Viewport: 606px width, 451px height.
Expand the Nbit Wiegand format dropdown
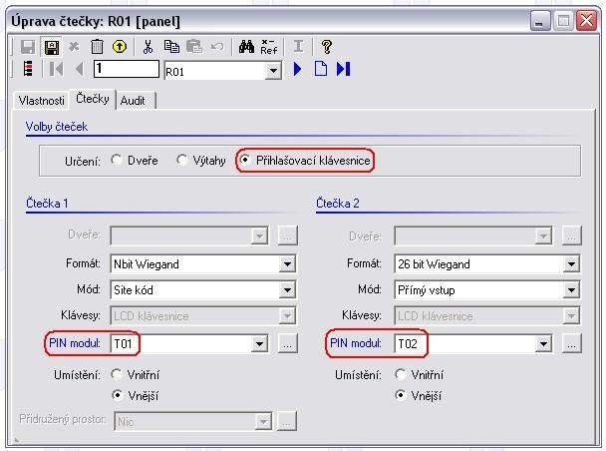point(287,264)
